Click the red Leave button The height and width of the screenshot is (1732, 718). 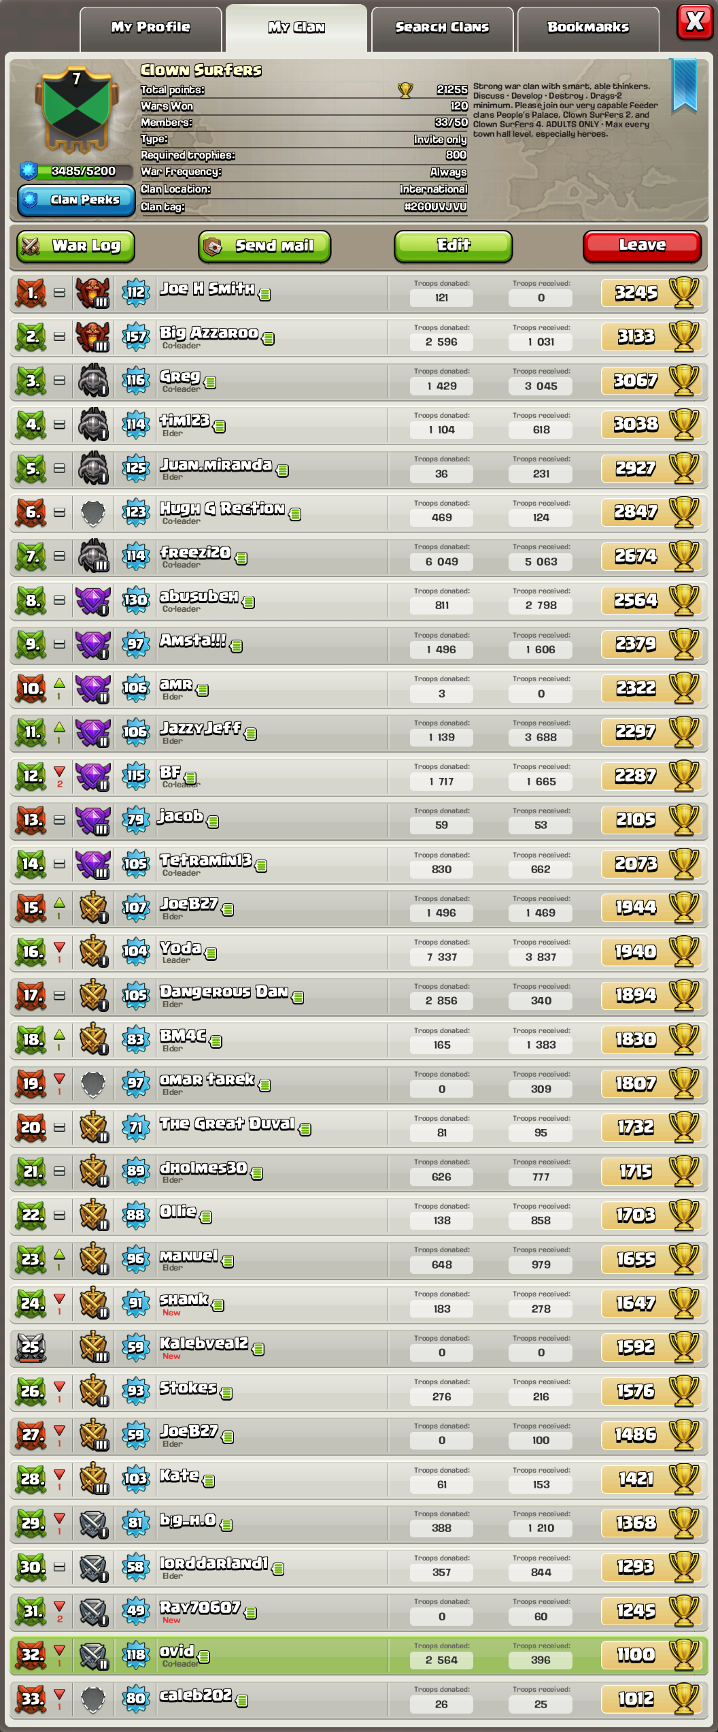point(642,246)
